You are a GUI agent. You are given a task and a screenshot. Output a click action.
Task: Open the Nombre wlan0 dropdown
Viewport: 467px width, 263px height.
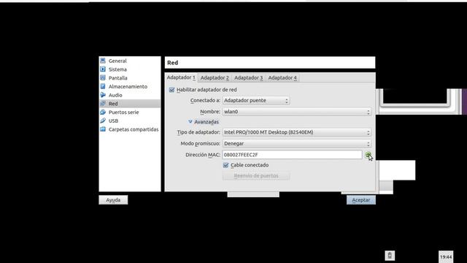tap(297, 112)
